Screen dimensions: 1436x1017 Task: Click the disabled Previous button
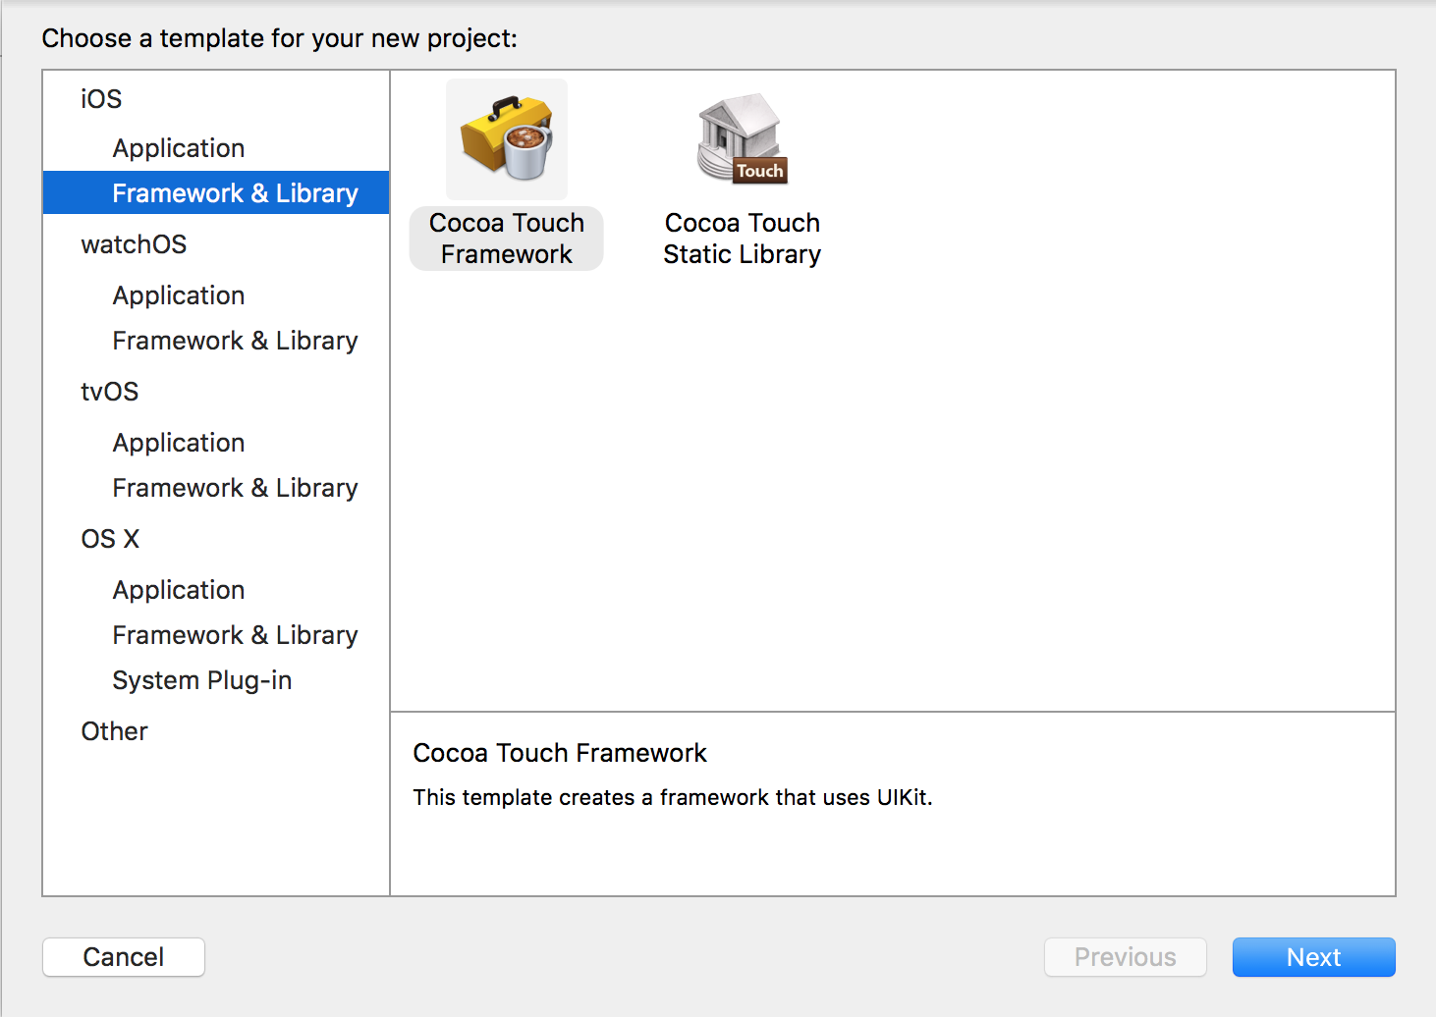click(1125, 957)
